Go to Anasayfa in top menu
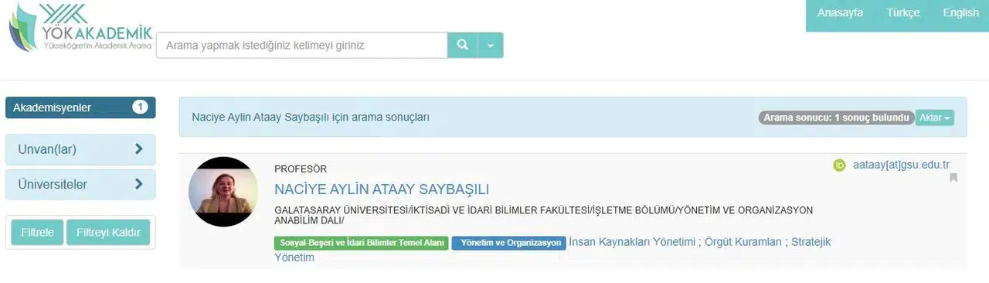The height and width of the screenshot is (283, 989). [840, 13]
